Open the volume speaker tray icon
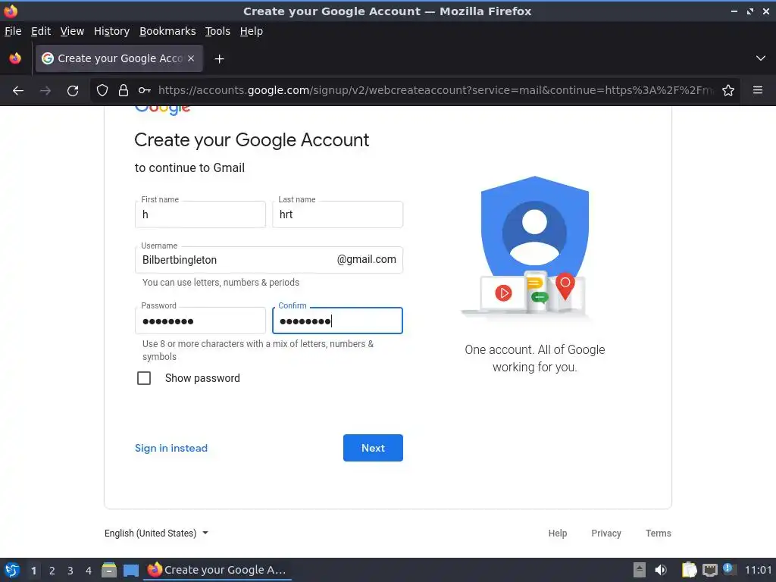This screenshot has height=582, width=776. pyautogui.click(x=661, y=570)
